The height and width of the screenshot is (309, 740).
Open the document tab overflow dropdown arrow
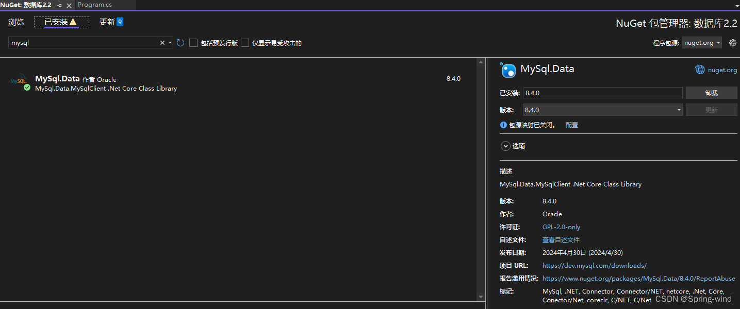tap(736, 5)
